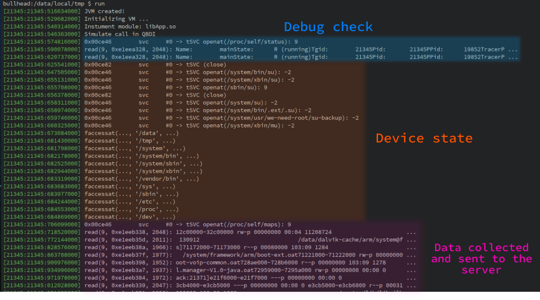
Task: Click the orange "Device state" annotation label
Action: click(423, 138)
